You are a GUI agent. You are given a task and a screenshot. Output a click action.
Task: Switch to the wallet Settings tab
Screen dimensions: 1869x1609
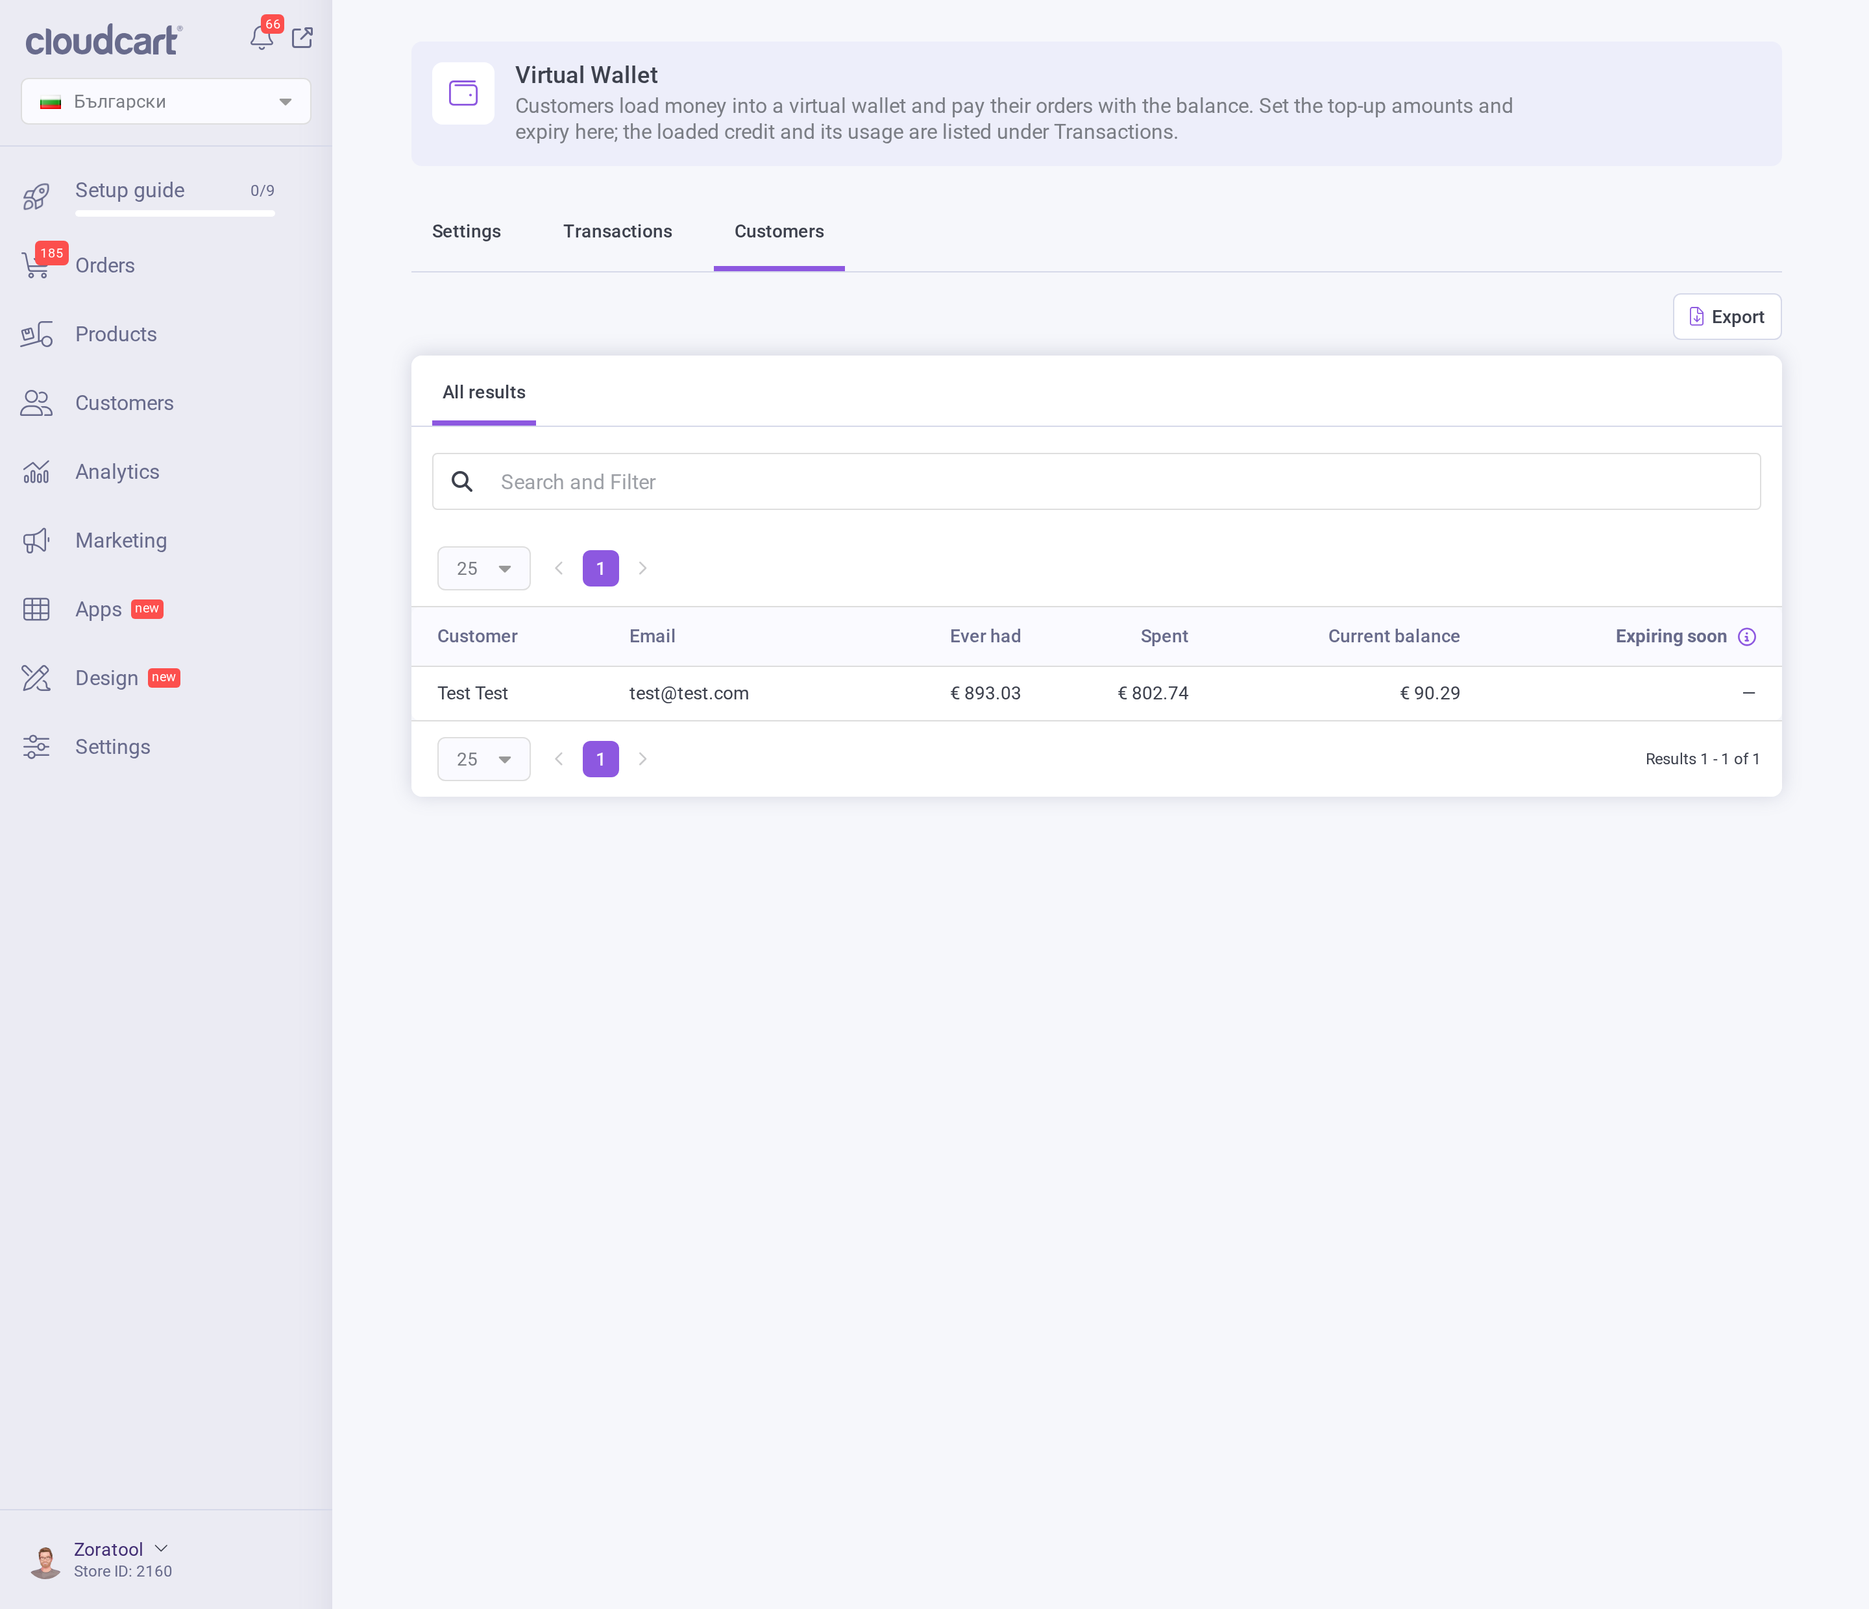pyautogui.click(x=467, y=232)
